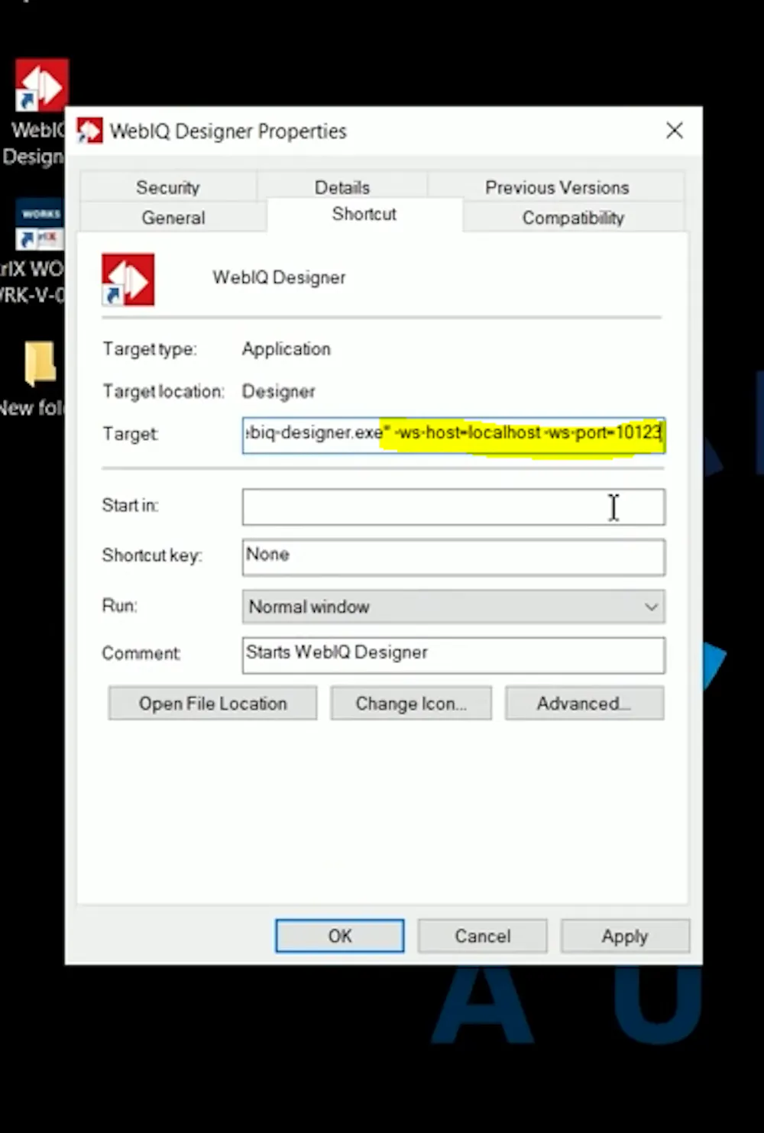Click the Shortcut key field showing None
764x1133 pixels.
pyautogui.click(x=454, y=557)
